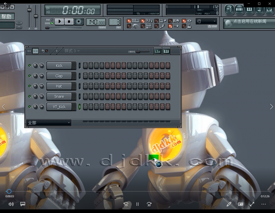The width and height of the screenshot is (275, 213).
Task: Toggle VT_Kick channel select indicator
Action: coord(79,107)
